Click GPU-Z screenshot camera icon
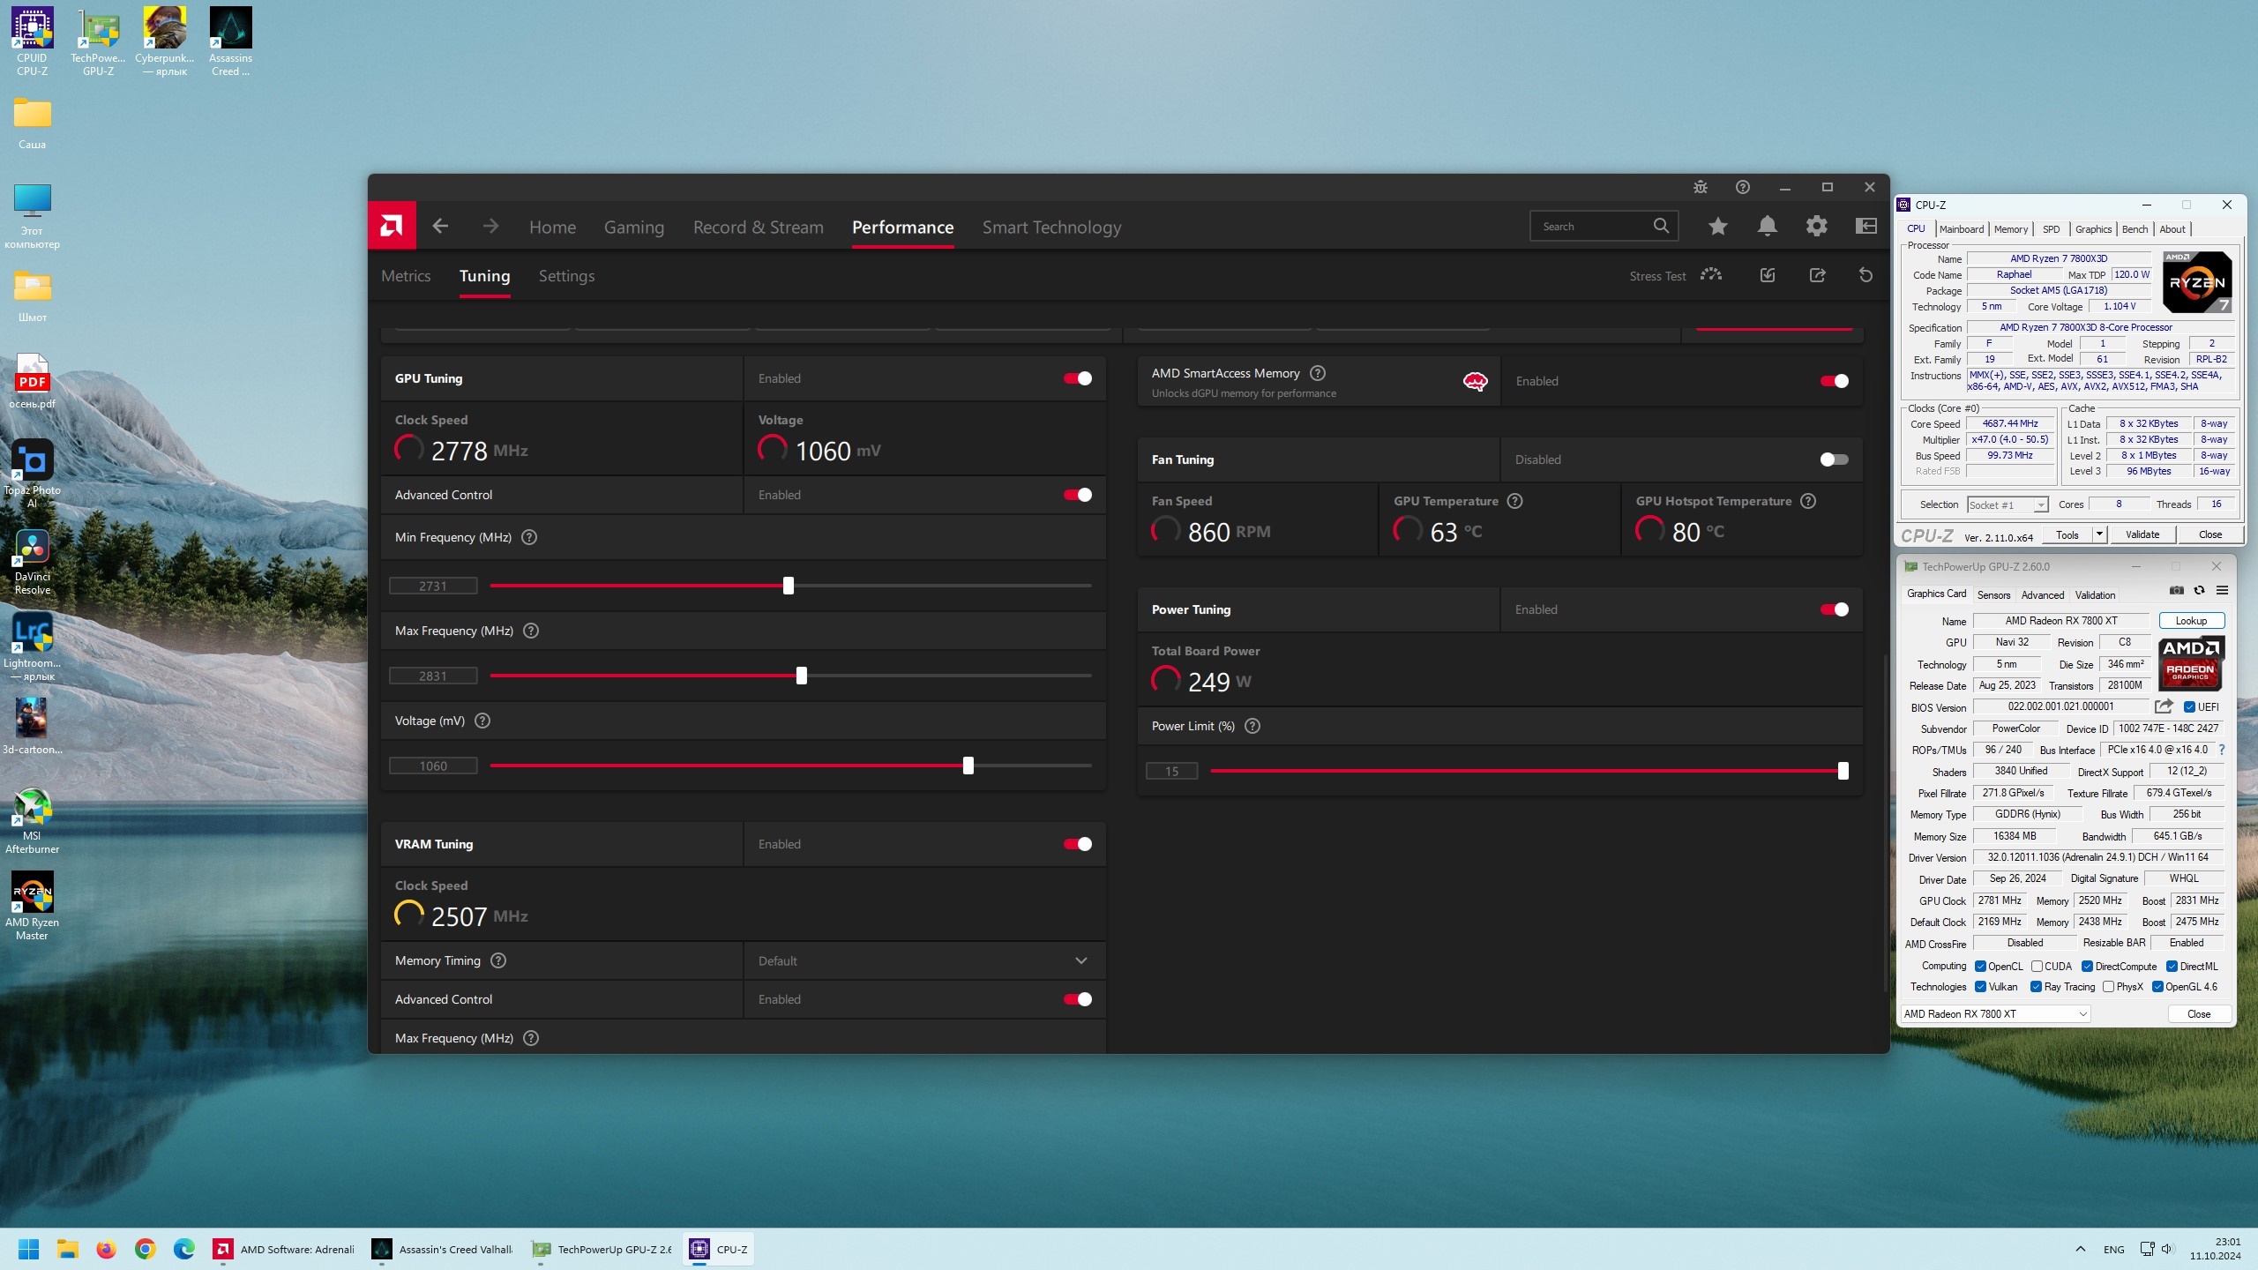This screenshot has width=2258, height=1270. pyautogui.click(x=2177, y=590)
